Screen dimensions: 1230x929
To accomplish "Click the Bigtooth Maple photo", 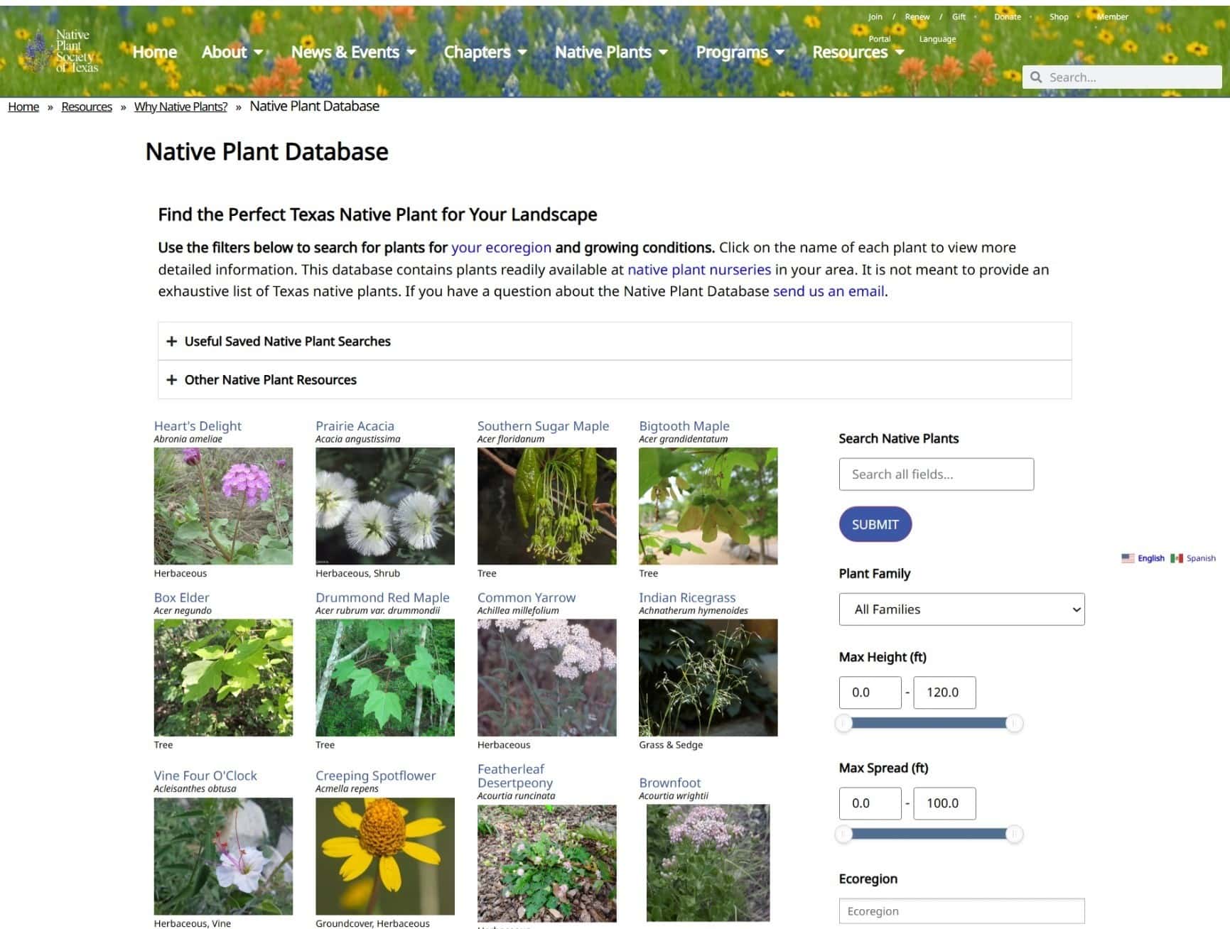I will tap(708, 506).
